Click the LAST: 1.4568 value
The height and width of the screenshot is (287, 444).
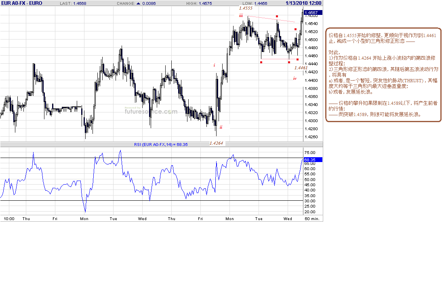tap(73, 3)
